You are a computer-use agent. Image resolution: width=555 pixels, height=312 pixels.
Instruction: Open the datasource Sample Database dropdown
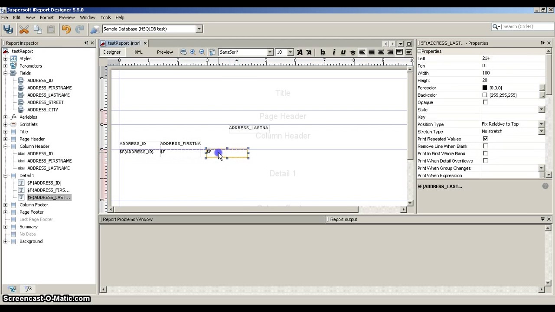click(x=199, y=29)
